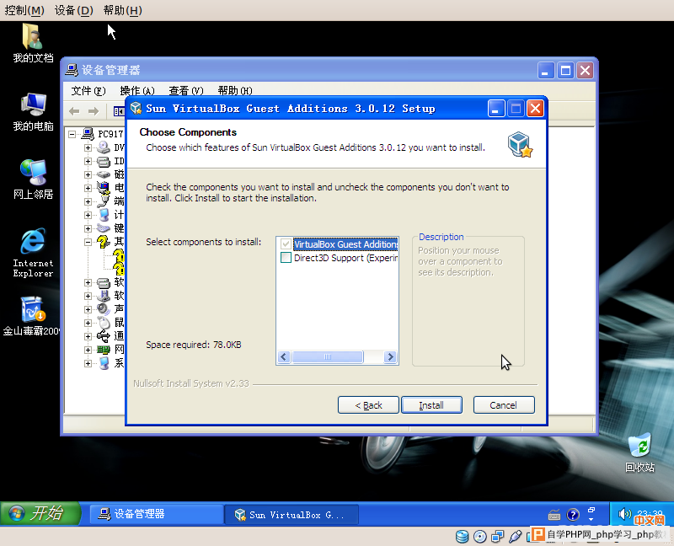The width and height of the screenshot is (674, 546).
Task: Select the mouse device icon in tree
Action: tap(103, 323)
